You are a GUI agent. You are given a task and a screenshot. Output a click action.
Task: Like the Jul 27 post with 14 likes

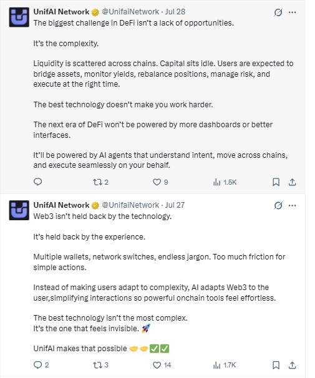[162, 365]
